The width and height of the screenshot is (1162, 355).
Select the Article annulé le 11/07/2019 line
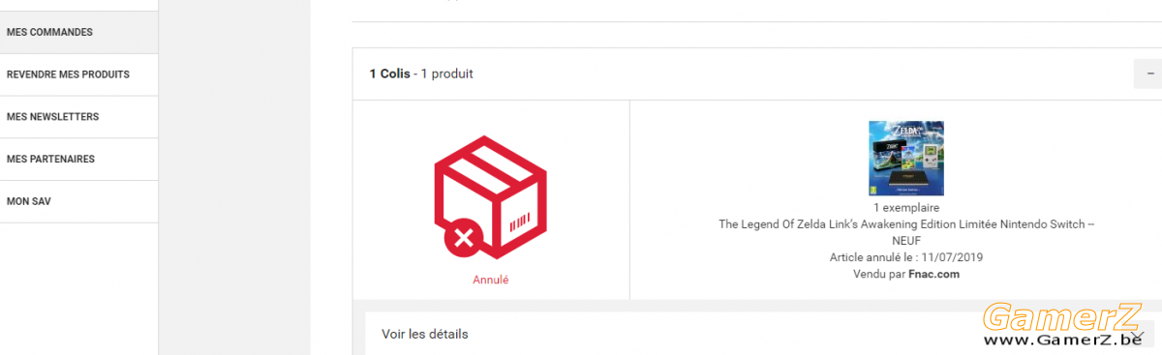coord(905,257)
